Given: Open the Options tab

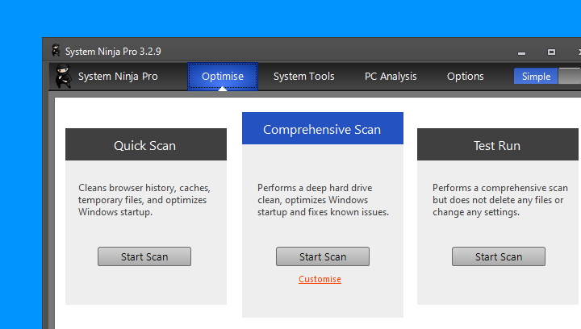Looking at the screenshot, I should (466, 77).
